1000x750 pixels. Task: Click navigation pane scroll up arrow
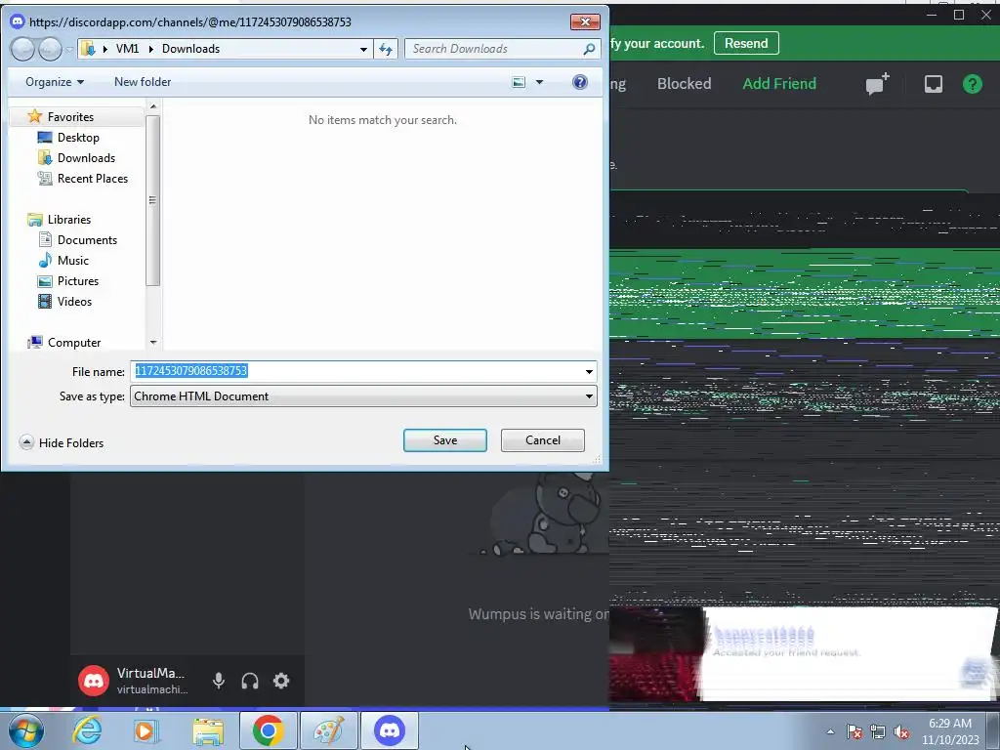pyautogui.click(x=153, y=106)
